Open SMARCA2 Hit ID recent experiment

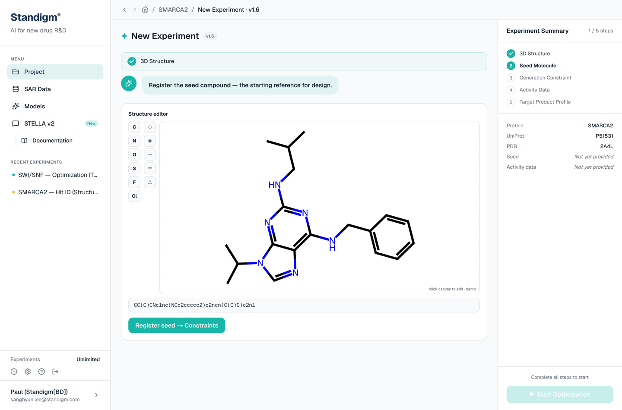click(55, 192)
